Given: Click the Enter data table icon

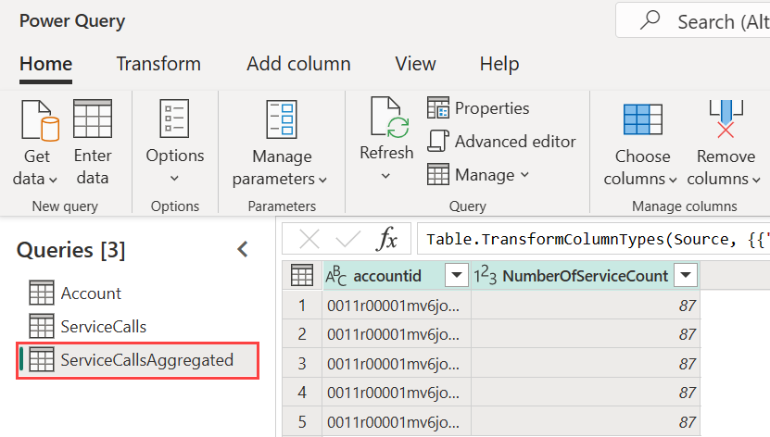Looking at the screenshot, I should (92, 120).
